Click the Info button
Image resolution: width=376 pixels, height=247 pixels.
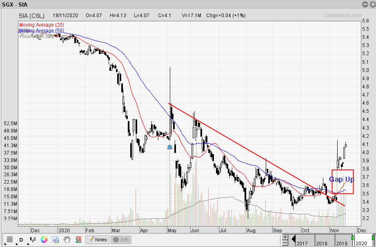point(121,240)
